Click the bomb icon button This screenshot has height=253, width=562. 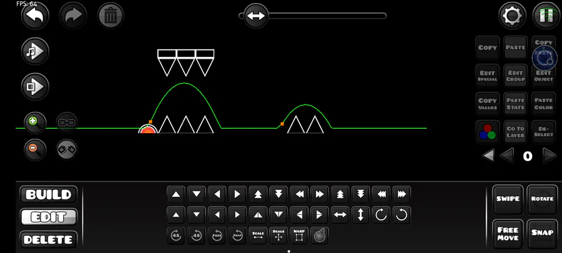pos(319,236)
